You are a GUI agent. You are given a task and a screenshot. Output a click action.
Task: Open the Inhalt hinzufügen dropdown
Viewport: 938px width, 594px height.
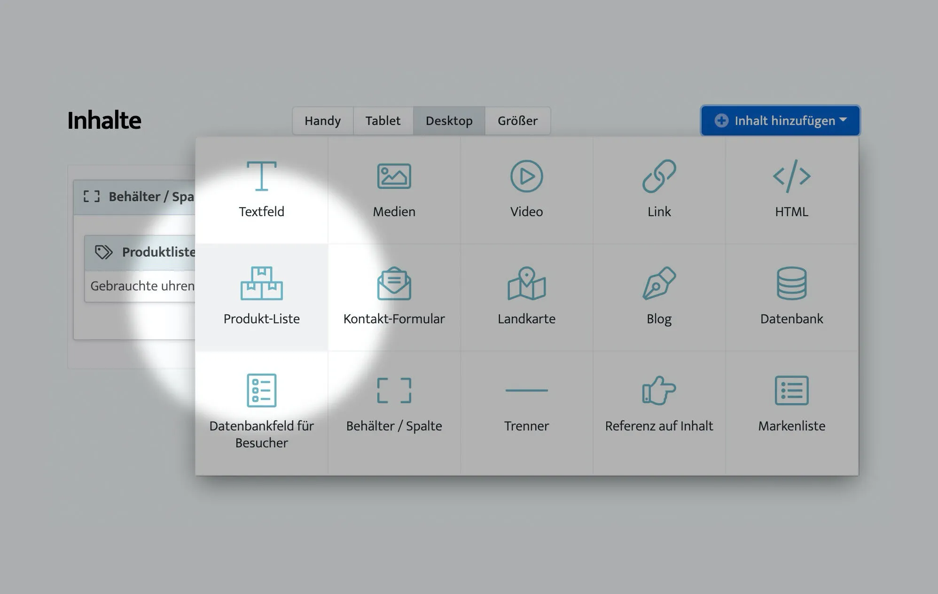(780, 121)
